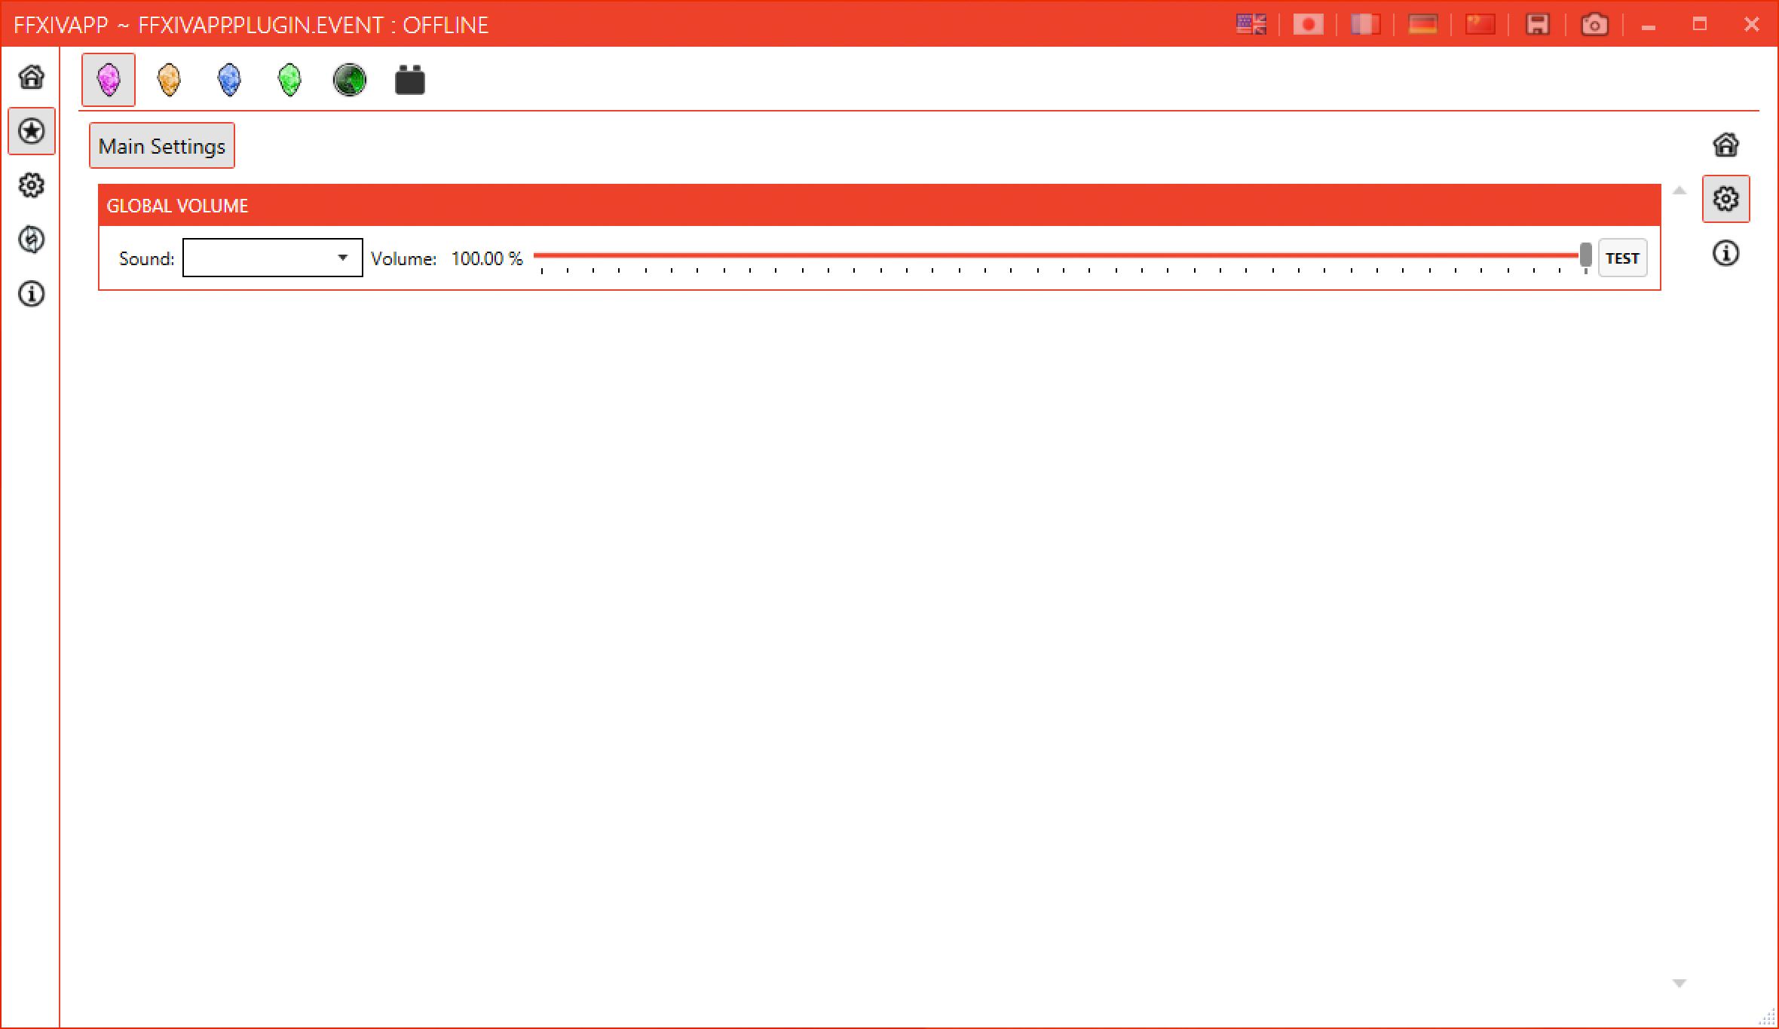The image size is (1779, 1029).
Task: Switch language to German flag icon
Action: (x=1422, y=25)
